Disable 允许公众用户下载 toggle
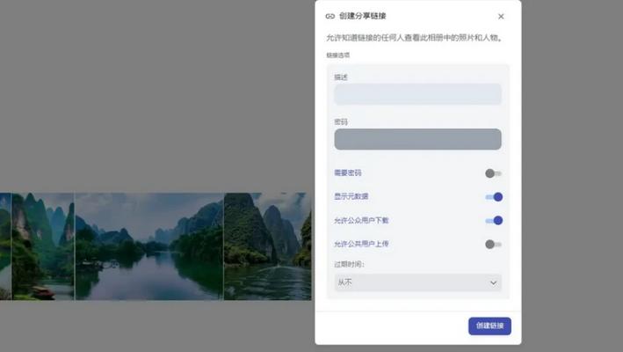 (x=493, y=221)
